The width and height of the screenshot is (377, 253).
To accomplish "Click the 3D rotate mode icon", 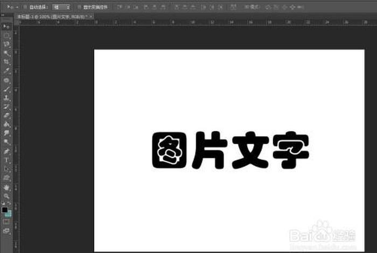I will click(268, 7).
